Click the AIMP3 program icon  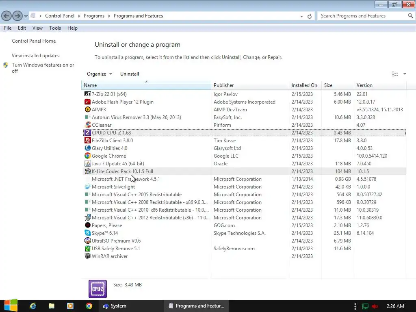click(88, 110)
